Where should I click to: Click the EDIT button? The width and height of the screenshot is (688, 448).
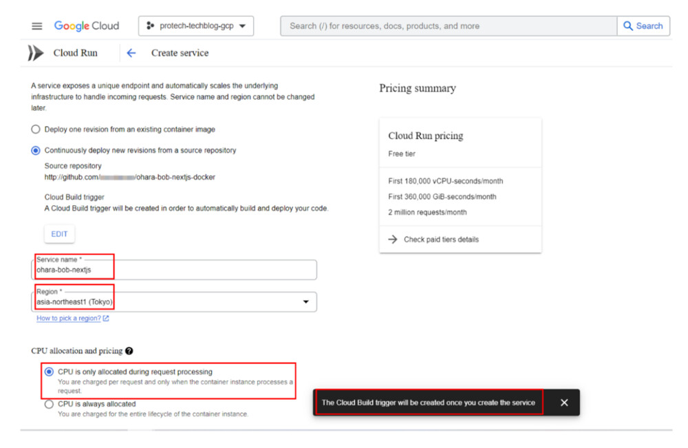click(60, 234)
